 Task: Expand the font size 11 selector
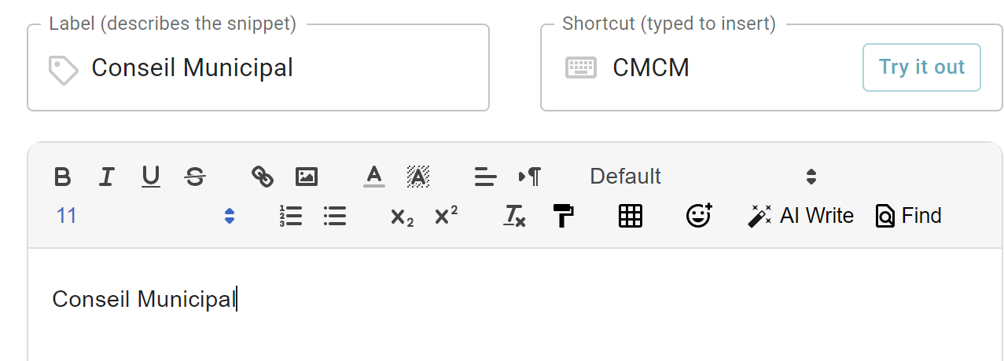point(145,216)
